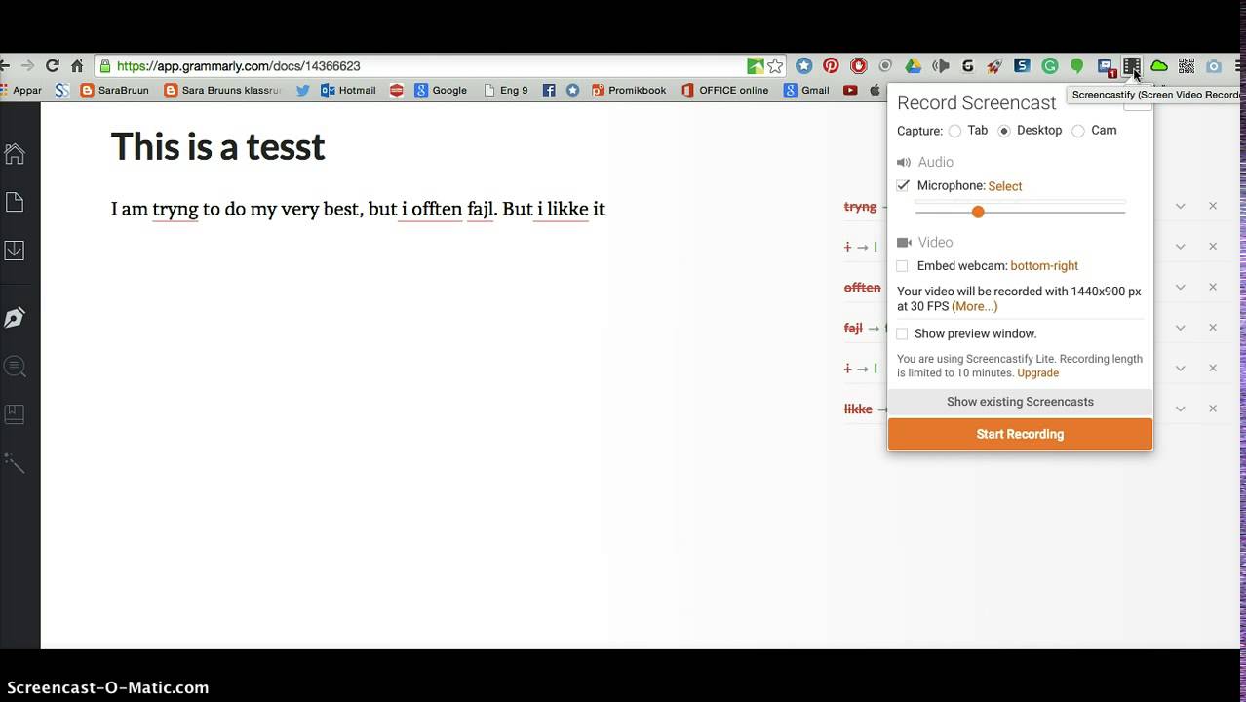
Task: Open the green Hangouts extension icon
Action: 1076,66
